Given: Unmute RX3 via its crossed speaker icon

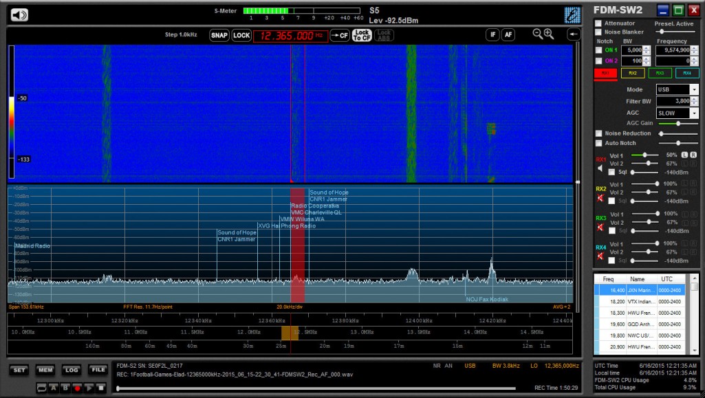Looking at the screenshot, I should pos(600,227).
